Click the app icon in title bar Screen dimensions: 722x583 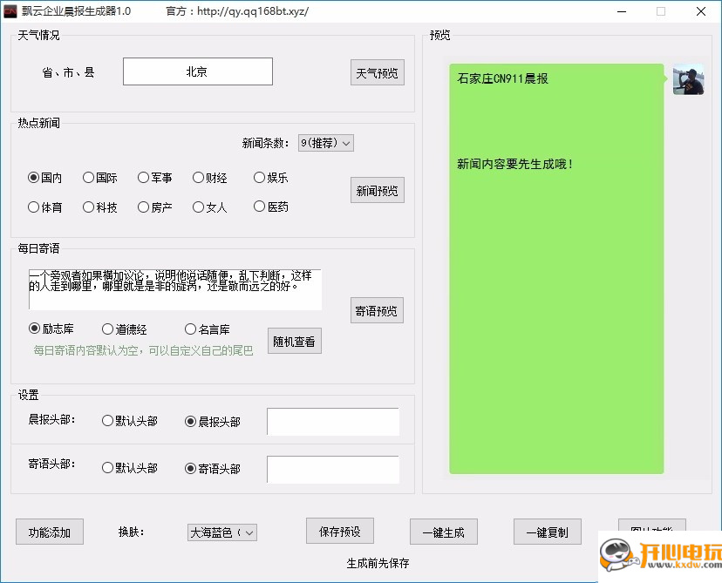tap(10, 11)
